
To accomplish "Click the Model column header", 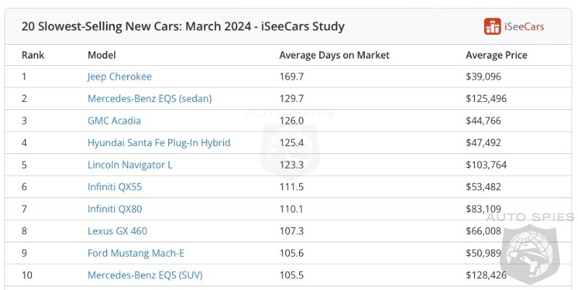I will (102, 55).
